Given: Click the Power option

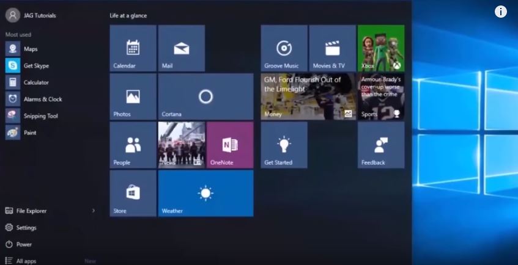Looking at the screenshot, I should pyautogui.click(x=24, y=244).
